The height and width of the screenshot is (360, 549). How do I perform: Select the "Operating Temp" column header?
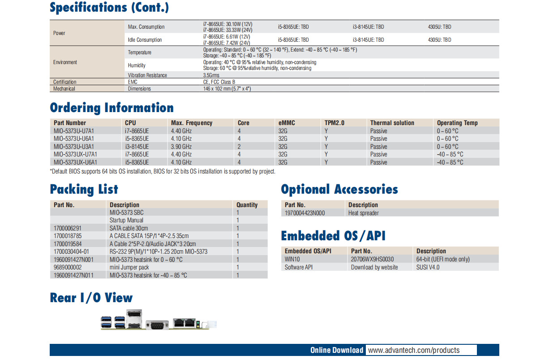(457, 123)
